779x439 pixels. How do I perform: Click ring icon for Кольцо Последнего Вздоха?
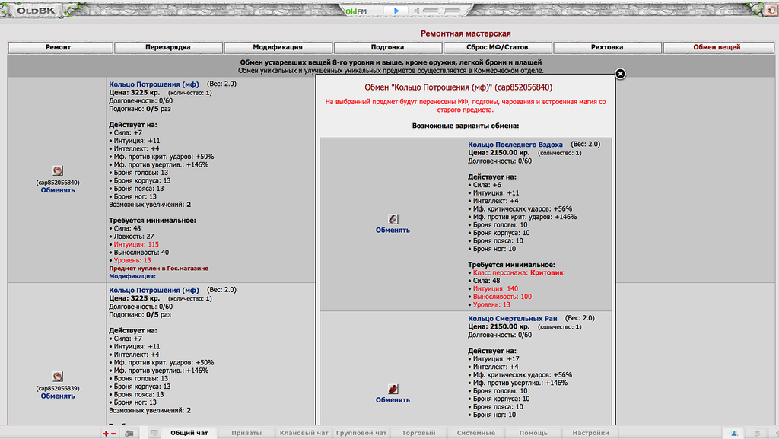tap(393, 219)
